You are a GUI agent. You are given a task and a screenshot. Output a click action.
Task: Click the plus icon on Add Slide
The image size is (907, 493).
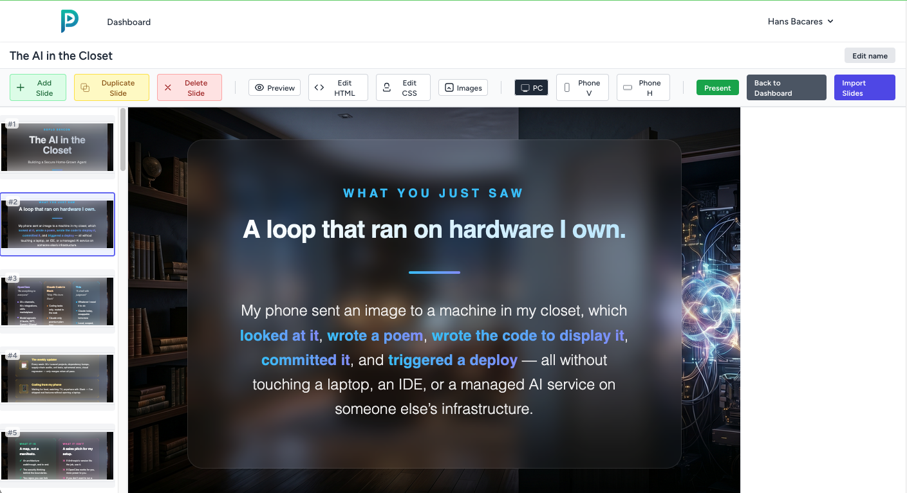[x=21, y=87]
